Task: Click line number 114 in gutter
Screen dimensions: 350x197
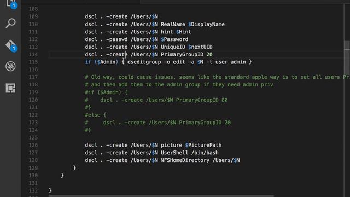Action: (x=33, y=55)
